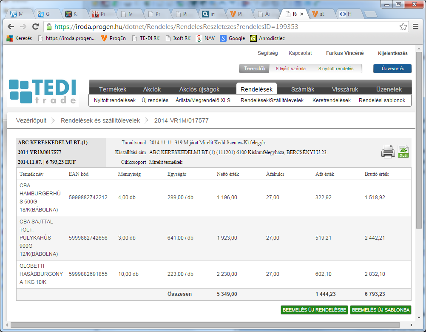Open the Keretrendelések submenu
This screenshot has height=332, width=426.
332,100
